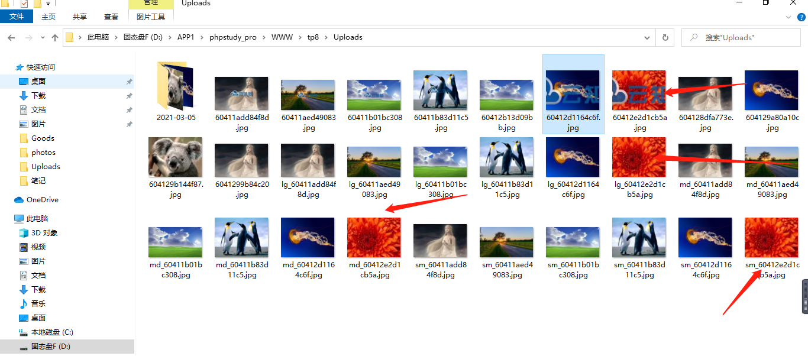Open Help via the blue question mark icon
This screenshot has height=356, width=808.
(x=801, y=17)
